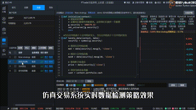Image resolution: width=196 pixels, height=110 pixels.
Task: Click the 深证成指 index in status bar
Action: [60, 109]
